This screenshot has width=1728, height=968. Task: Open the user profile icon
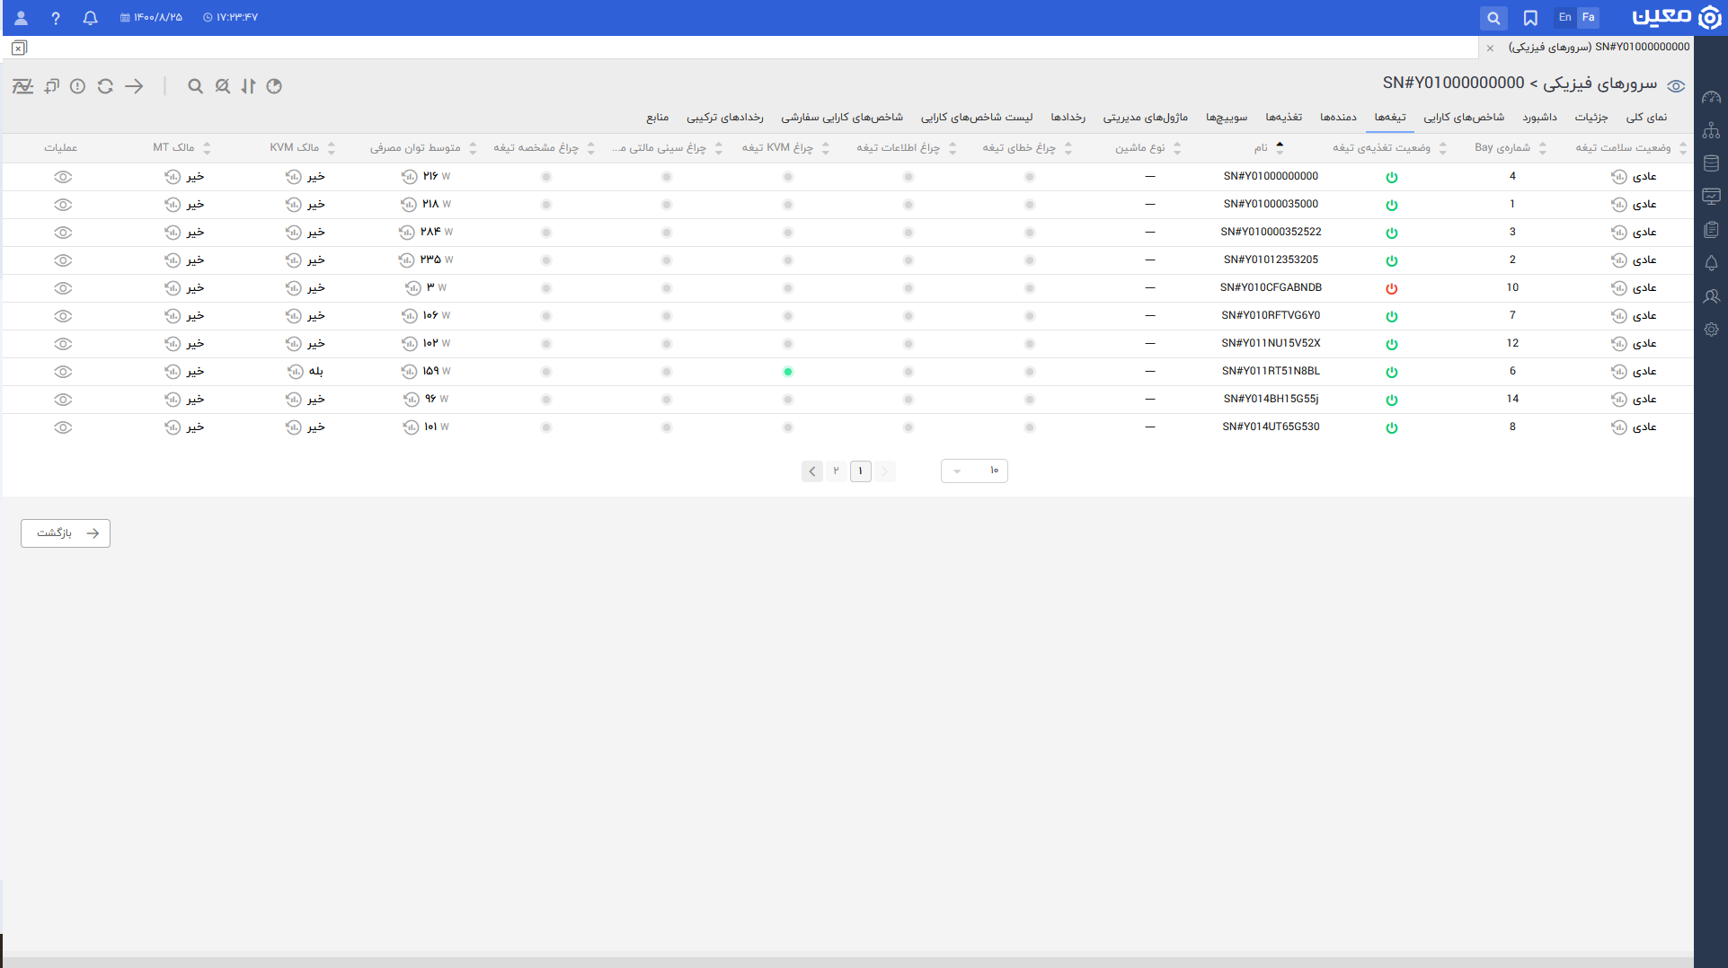coord(22,18)
